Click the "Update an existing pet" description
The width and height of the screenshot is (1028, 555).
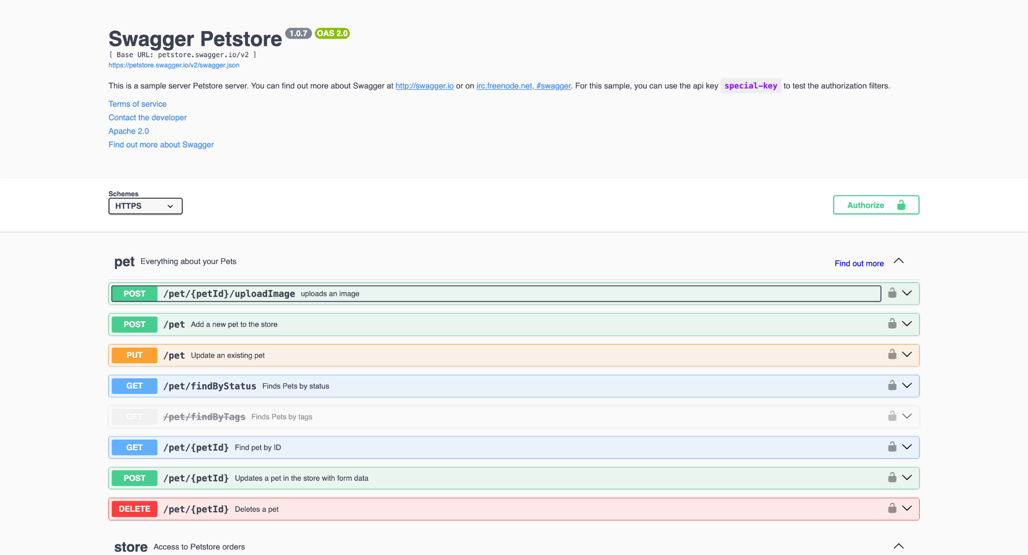[x=228, y=355]
